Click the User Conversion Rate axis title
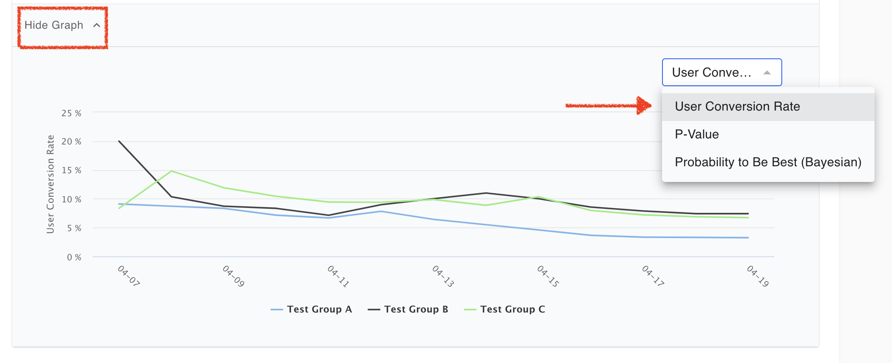 coord(51,184)
